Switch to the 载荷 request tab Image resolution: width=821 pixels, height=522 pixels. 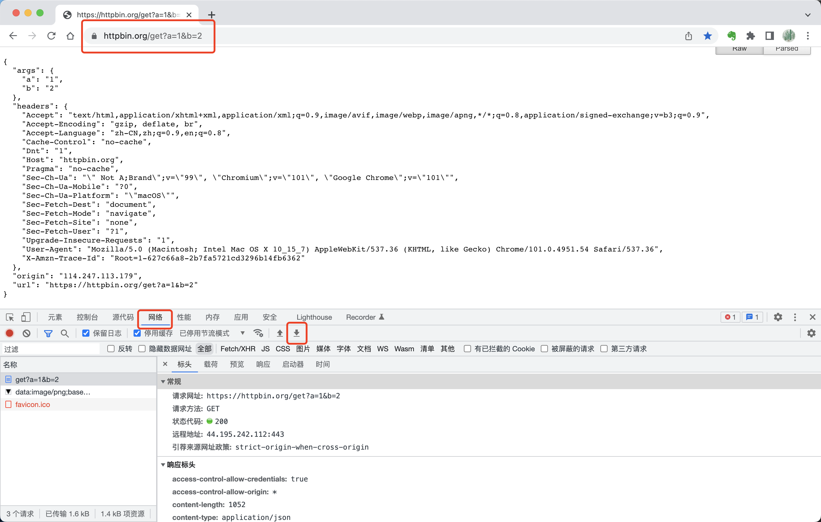point(211,364)
